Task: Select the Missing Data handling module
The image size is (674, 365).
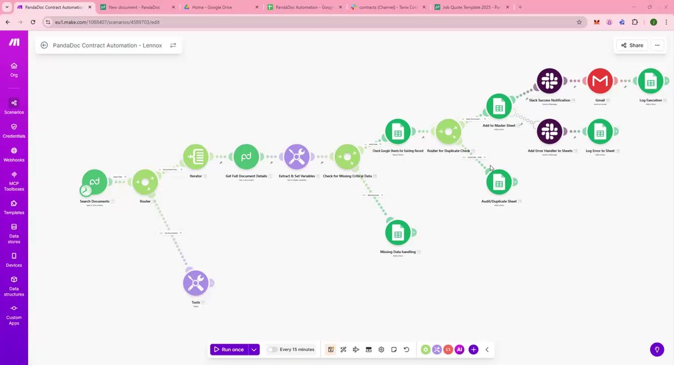Action: [x=398, y=233]
